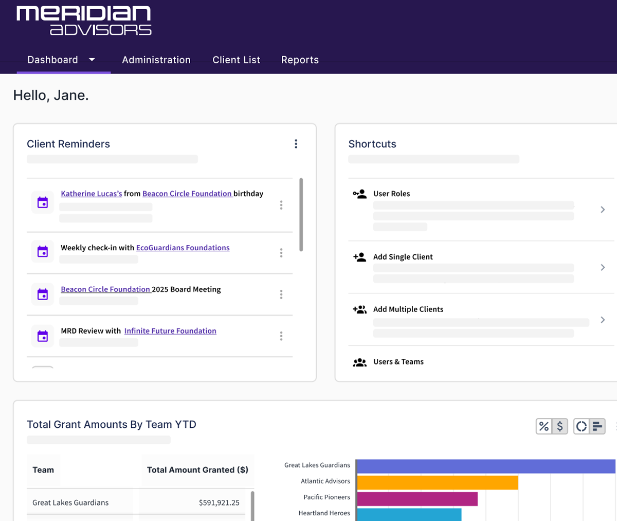Open the Reports tab
Image resolution: width=617 pixels, height=521 pixels.
[x=300, y=60]
